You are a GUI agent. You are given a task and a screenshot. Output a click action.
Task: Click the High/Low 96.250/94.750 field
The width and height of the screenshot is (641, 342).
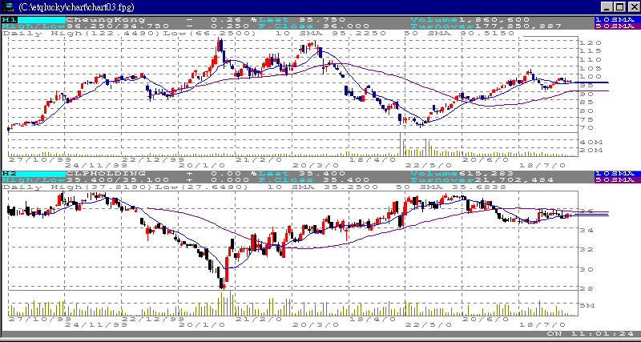pos(86,26)
